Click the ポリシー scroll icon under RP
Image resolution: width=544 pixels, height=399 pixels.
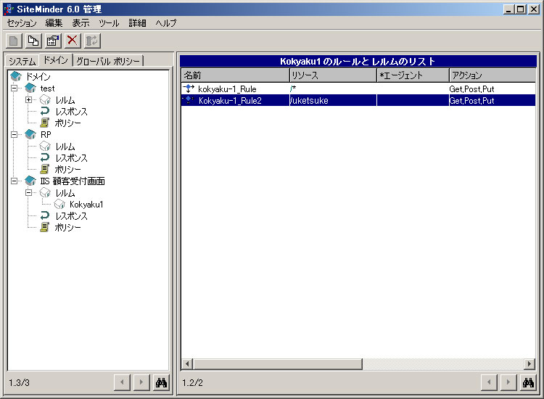tap(45, 169)
